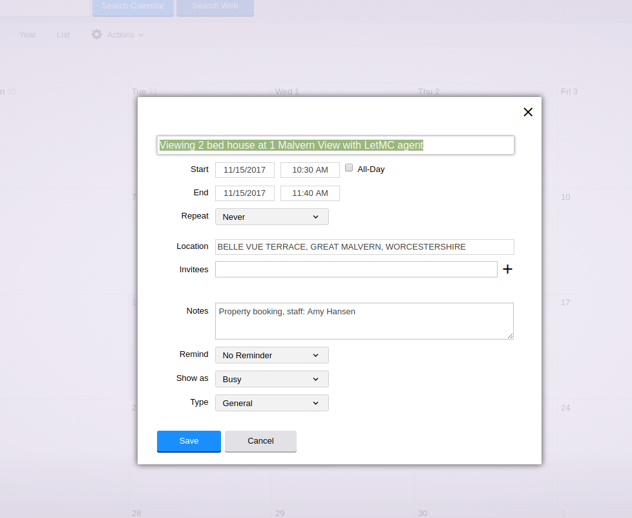632x518 pixels.
Task: Open the Repeat dropdown set to Never
Action: coord(271,217)
